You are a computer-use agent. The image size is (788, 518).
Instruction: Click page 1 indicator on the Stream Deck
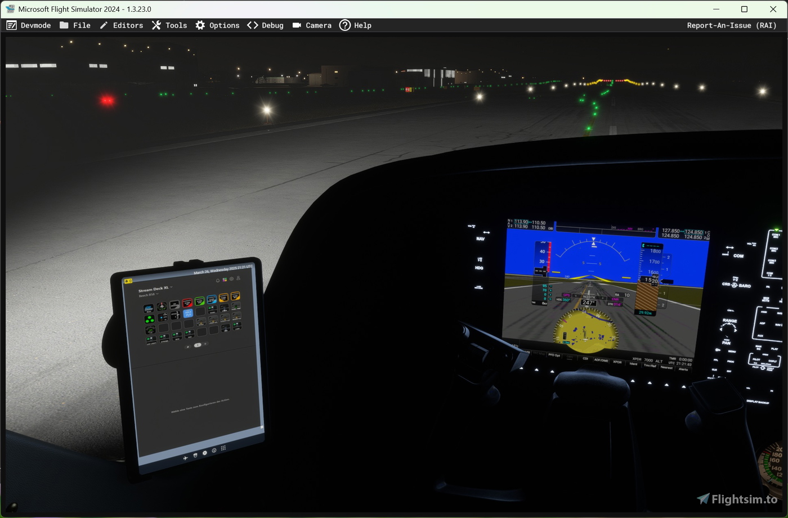pyautogui.click(x=198, y=345)
